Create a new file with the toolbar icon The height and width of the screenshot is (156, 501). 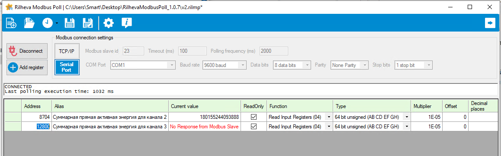(x=11, y=23)
